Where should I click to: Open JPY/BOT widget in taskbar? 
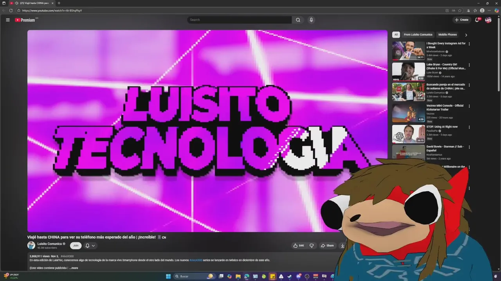point(11,276)
